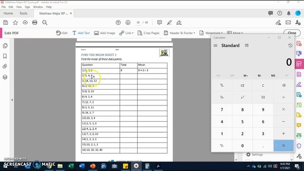
Task: Switch to the Home tab
Action: 8,13
